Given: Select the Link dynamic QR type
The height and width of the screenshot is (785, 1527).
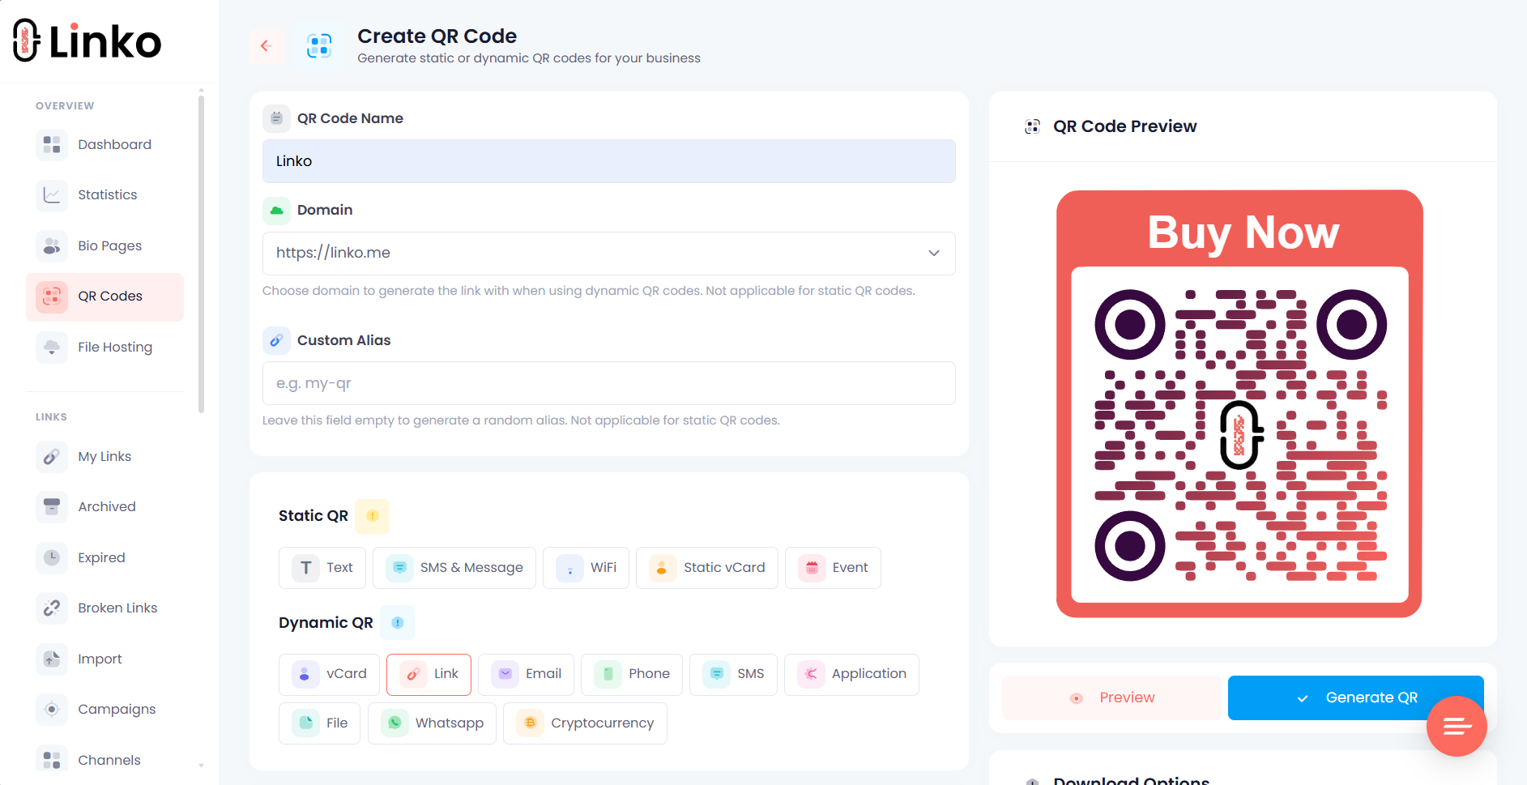Looking at the screenshot, I should pos(429,675).
